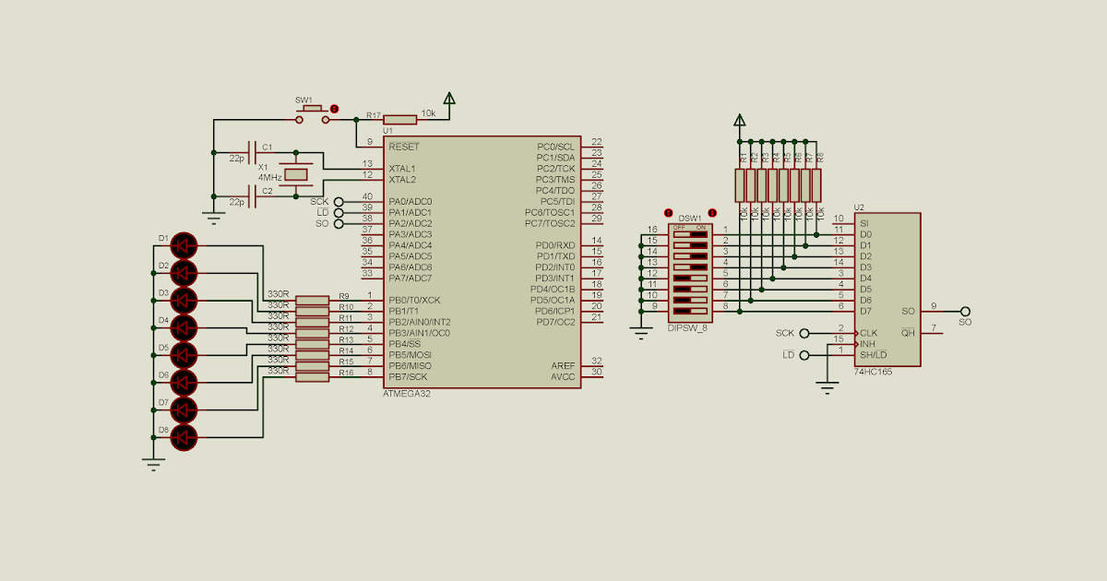
Task: Click the XTAL1 pin label
Action: 403,169
